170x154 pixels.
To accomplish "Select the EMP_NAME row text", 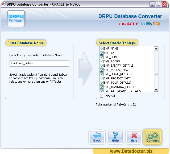I will coord(111,48).
